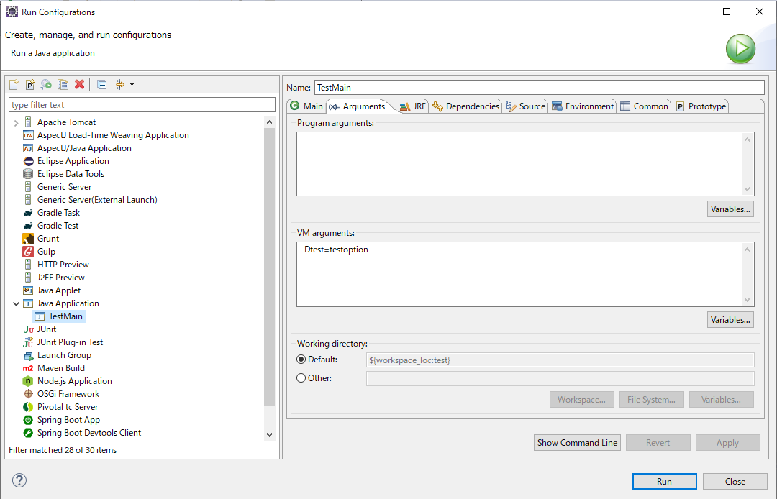This screenshot has width=777, height=499.
Task: Select Spring Boot App in the tree
Action: pyautogui.click(x=68, y=420)
